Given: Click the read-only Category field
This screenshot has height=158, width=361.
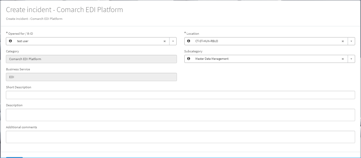Looking at the screenshot, I should coord(91,59).
